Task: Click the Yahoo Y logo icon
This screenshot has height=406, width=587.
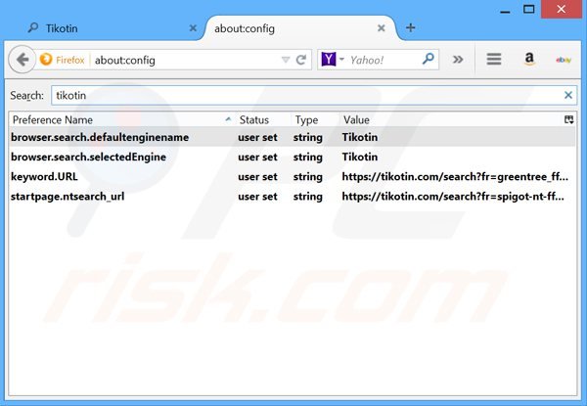Action: (329, 60)
